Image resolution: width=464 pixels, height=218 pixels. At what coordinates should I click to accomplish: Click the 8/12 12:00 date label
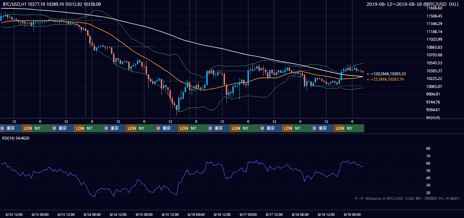(14, 214)
